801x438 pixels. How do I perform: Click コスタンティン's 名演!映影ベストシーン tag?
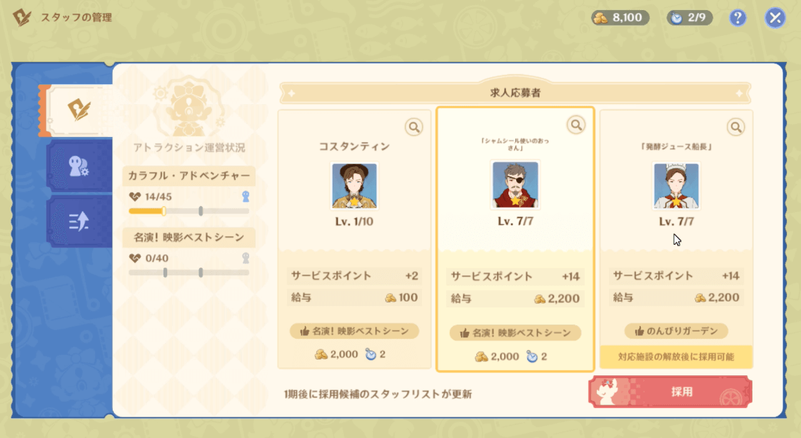pyautogui.click(x=354, y=331)
